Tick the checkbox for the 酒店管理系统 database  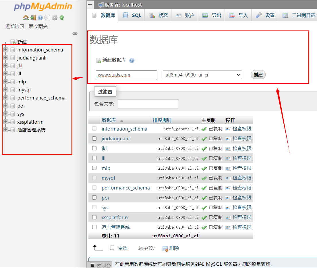tap(94, 227)
